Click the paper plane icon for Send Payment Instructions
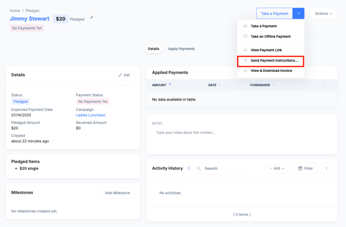 pyautogui.click(x=245, y=60)
